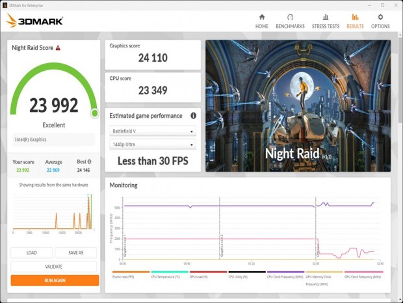403x303 pixels.
Task: Toggle the CPU Utility (%) legend entry
Action: coord(247,274)
